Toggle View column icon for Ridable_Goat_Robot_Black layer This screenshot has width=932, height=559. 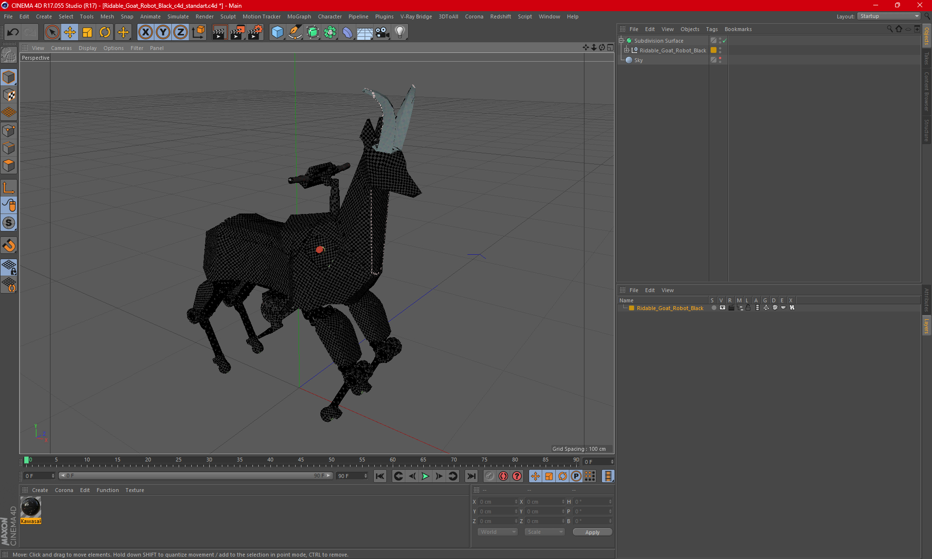(722, 308)
